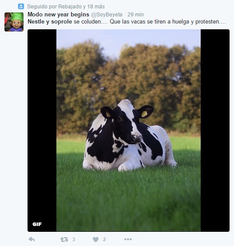Click the '18 más' followers text
Viewport: 234px width, 246px height.
96,7
